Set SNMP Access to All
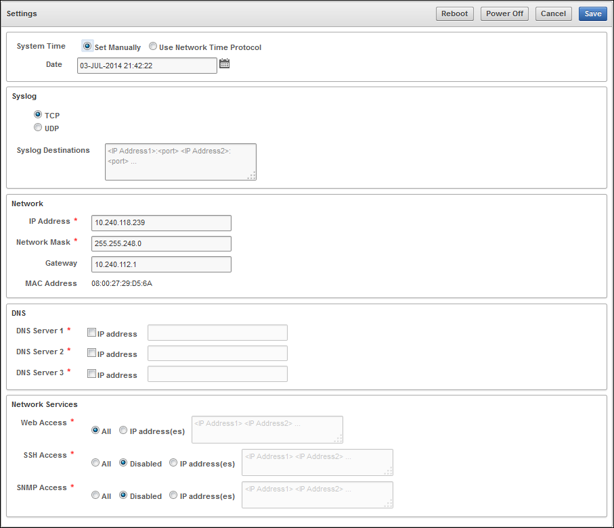This screenshot has height=528, width=614. click(95, 495)
